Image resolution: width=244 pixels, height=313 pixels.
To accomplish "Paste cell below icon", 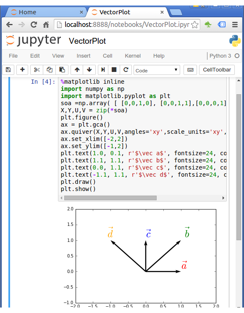I will 62,70.
